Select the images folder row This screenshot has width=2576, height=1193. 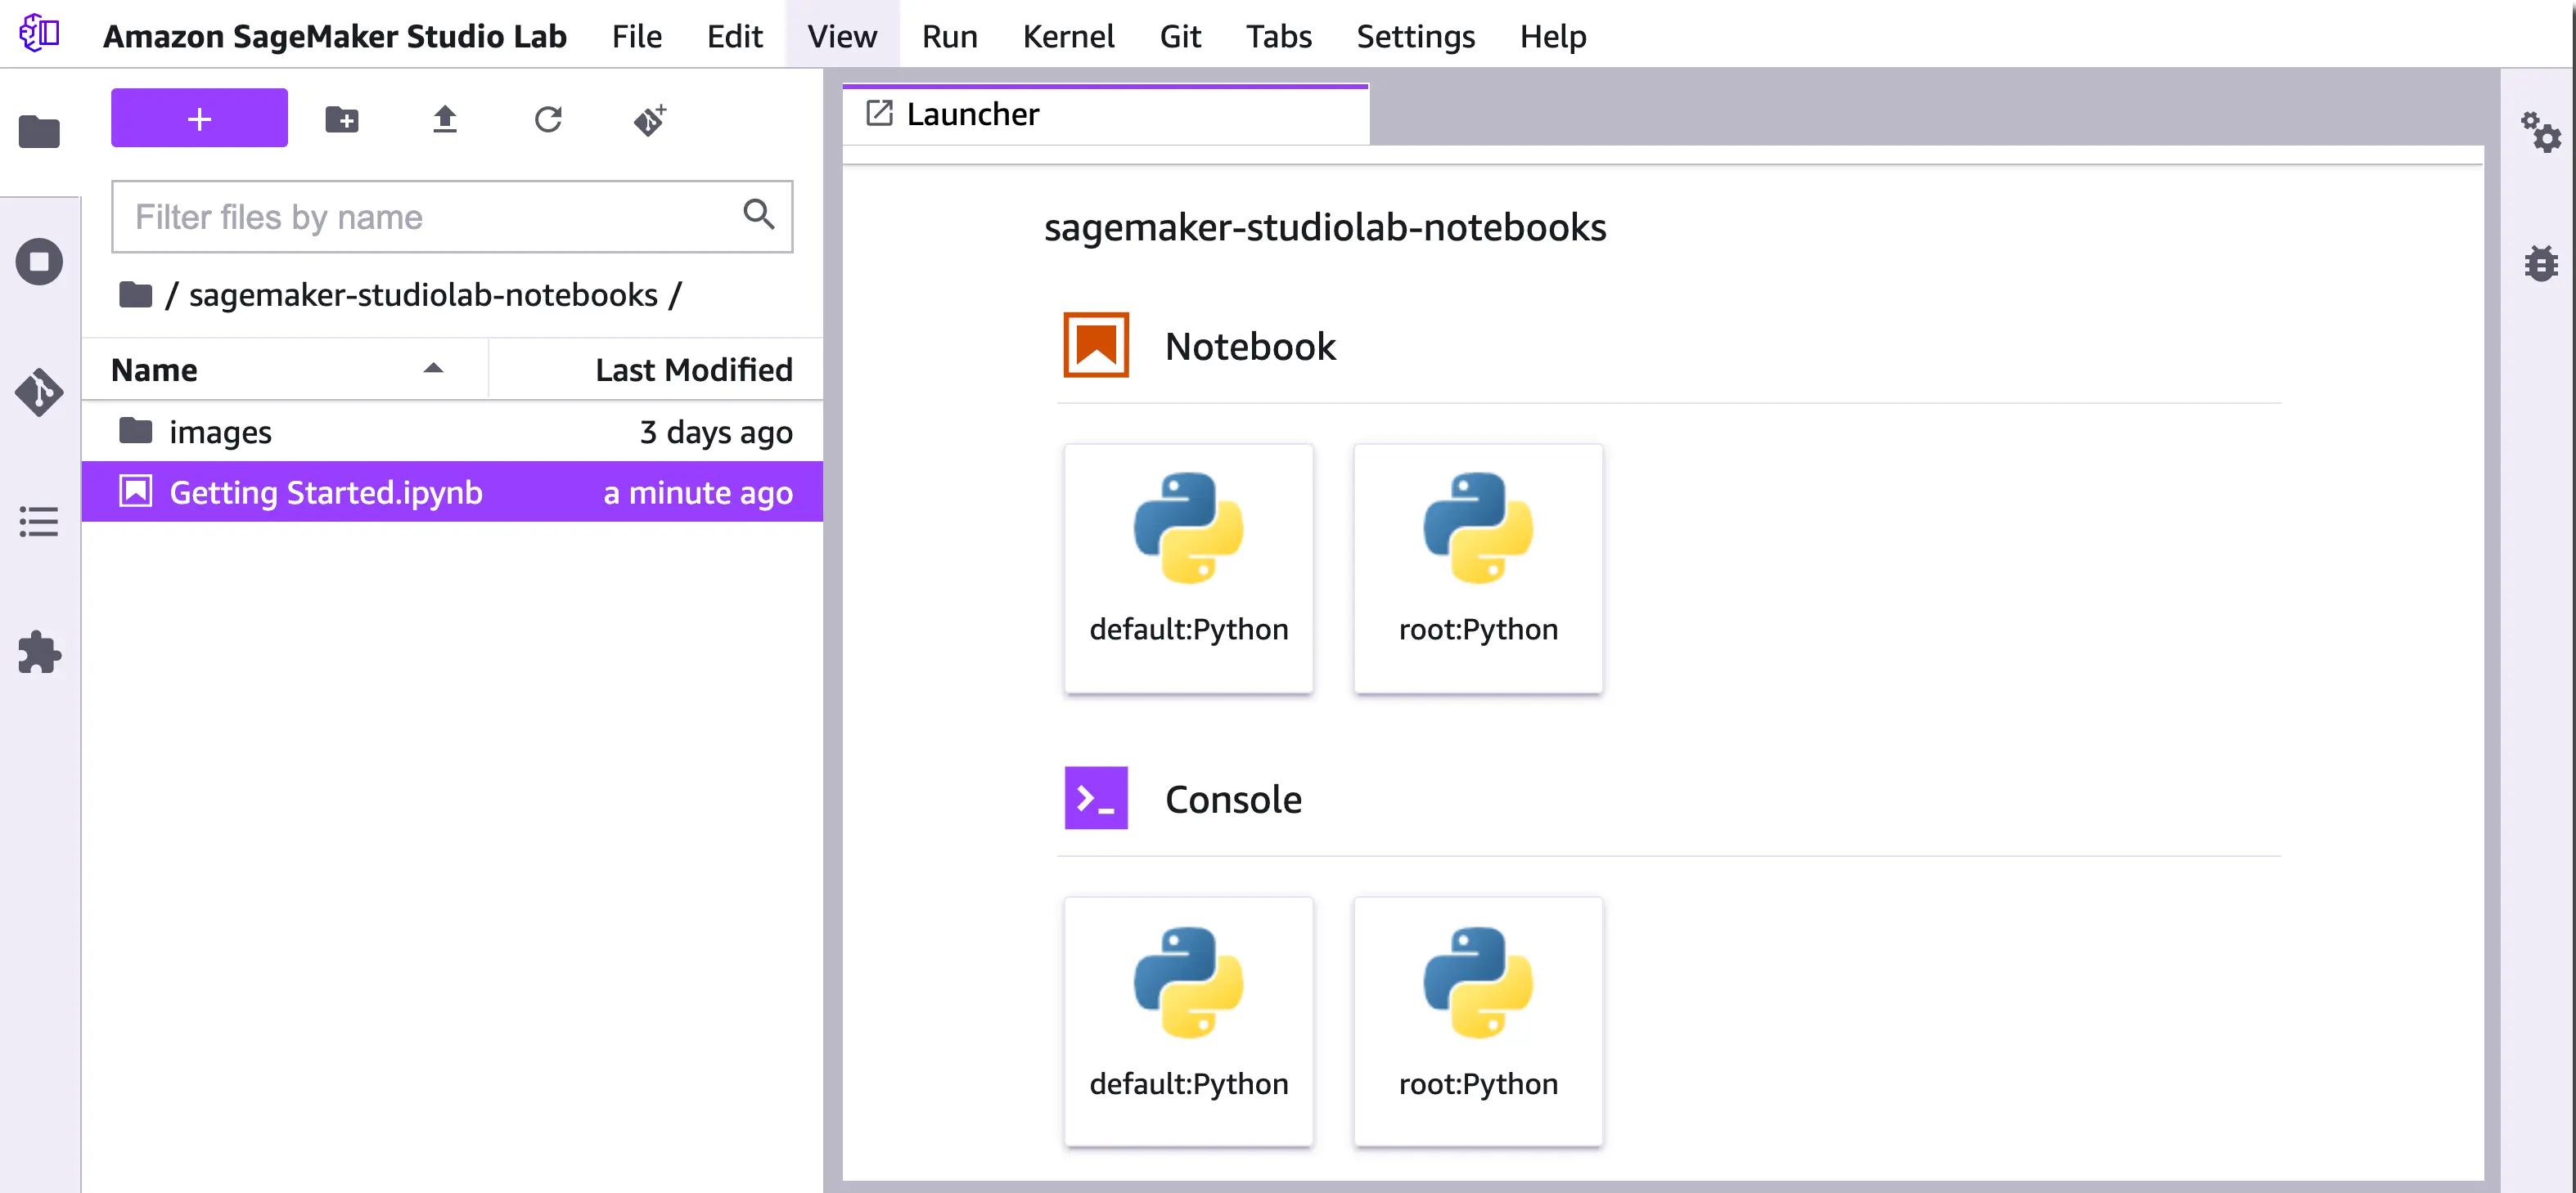tap(452, 431)
